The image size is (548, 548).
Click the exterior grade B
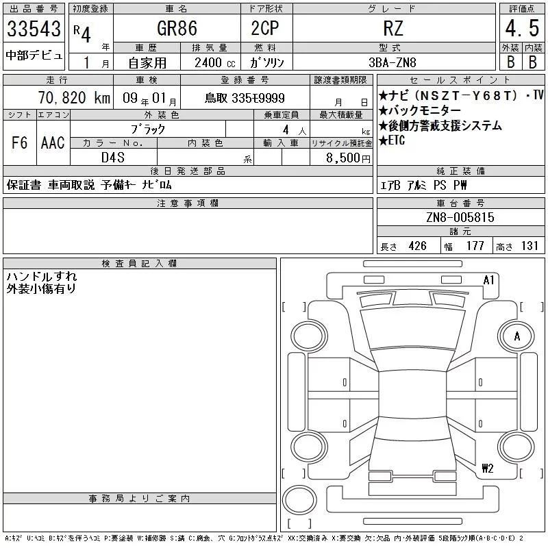coord(510,62)
